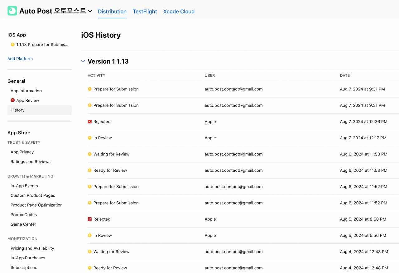Open Pricing and Availability

pos(32,248)
